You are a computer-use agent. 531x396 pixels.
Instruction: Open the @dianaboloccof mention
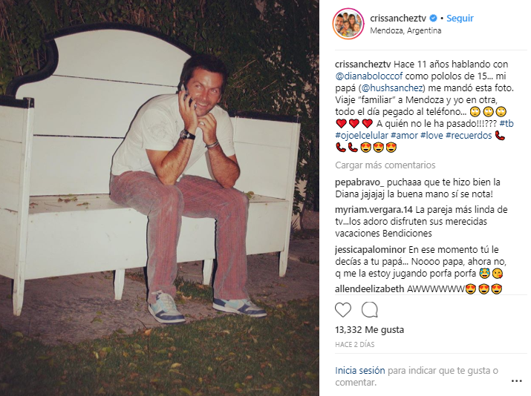369,76
